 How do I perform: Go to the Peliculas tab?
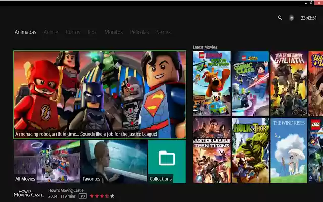[139, 32]
